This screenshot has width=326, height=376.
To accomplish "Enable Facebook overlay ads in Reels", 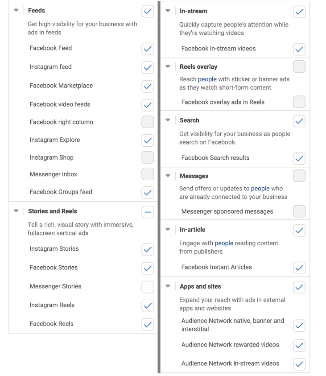I will 299,102.
